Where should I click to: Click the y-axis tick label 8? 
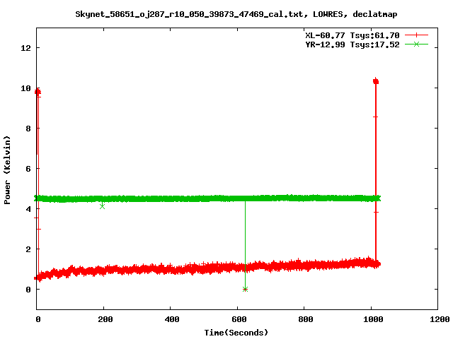(28, 129)
